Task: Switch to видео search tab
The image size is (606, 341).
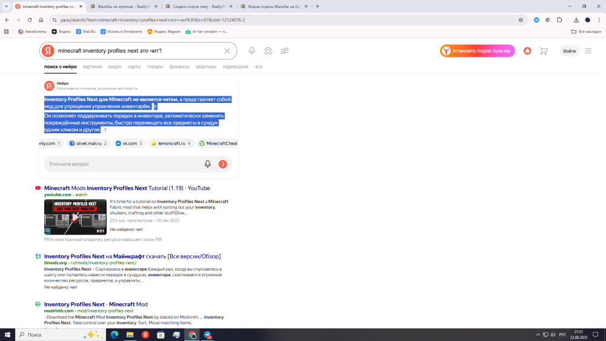Action: [x=115, y=67]
